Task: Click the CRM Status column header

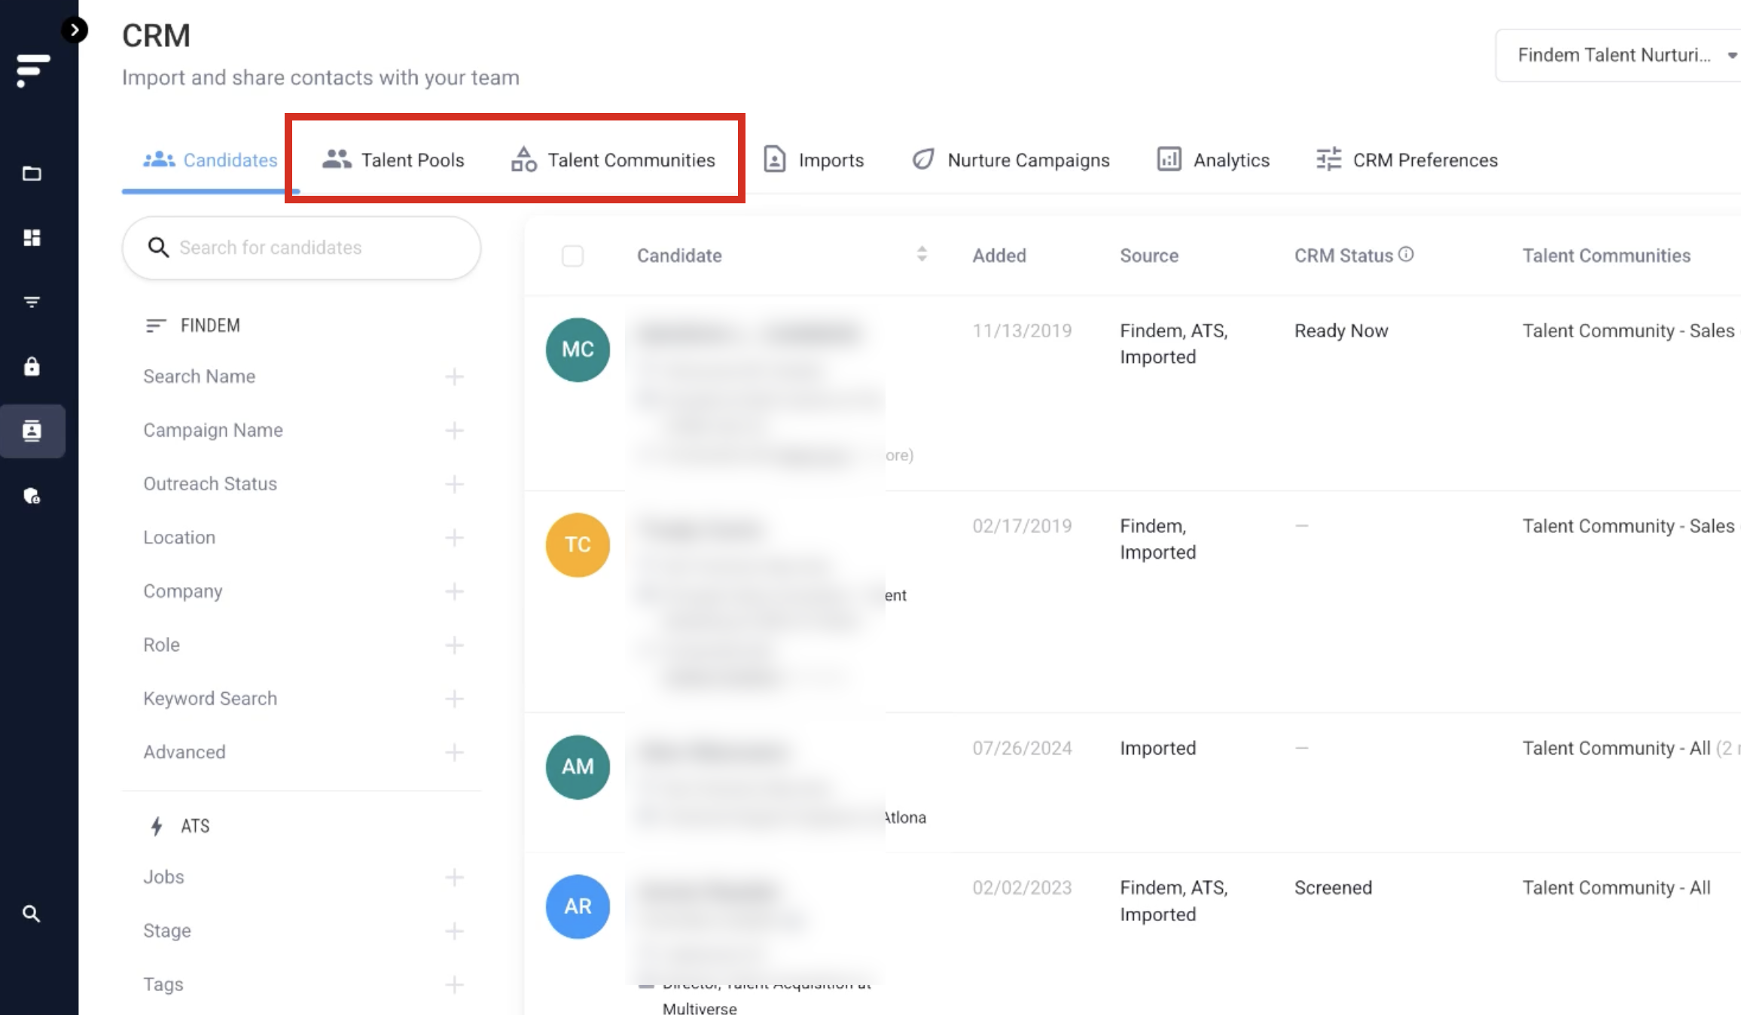Action: pos(1343,255)
